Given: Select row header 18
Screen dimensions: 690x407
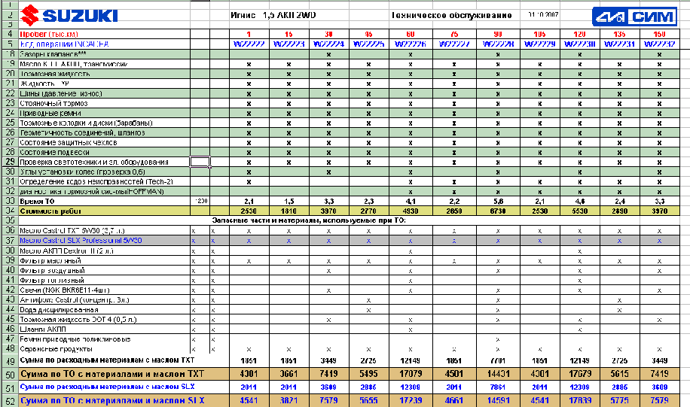Looking at the screenshot, I should click(9, 54).
